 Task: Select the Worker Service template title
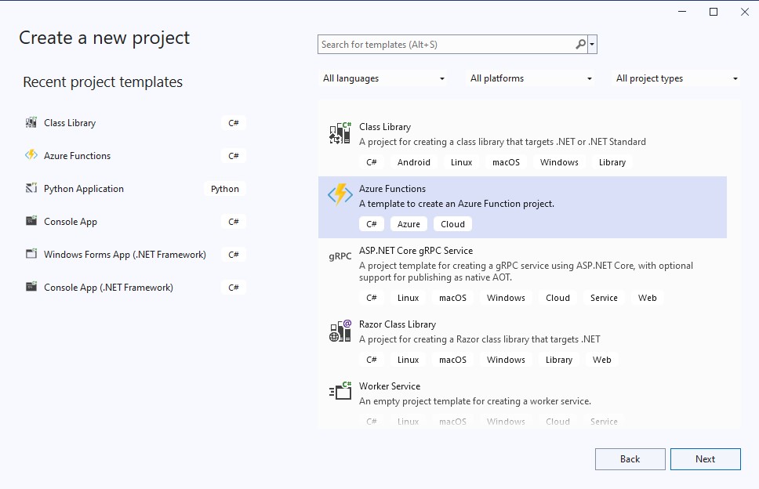click(x=390, y=386)
